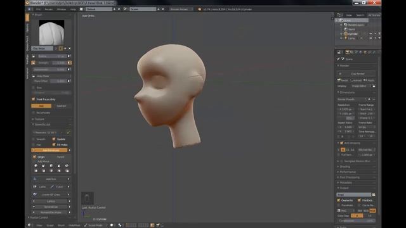Toggle fake user F for the brush
The height and width of the screenshot is (228, 406).
point(61,48)
